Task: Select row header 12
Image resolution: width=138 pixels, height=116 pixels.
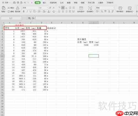Action: tap(2, 56)
